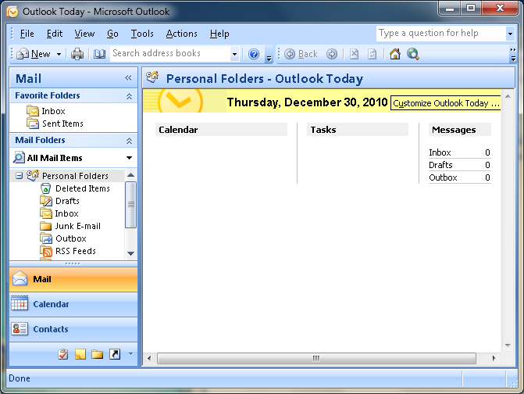This screenshot has width=524, height=394.
Task: Open the Actions menu
Action: click(181, 34)
